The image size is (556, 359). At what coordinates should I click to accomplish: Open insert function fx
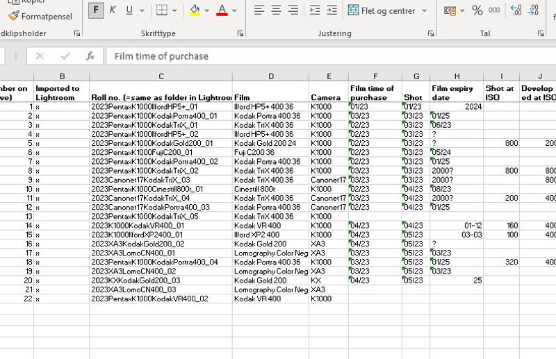point(90,56)
